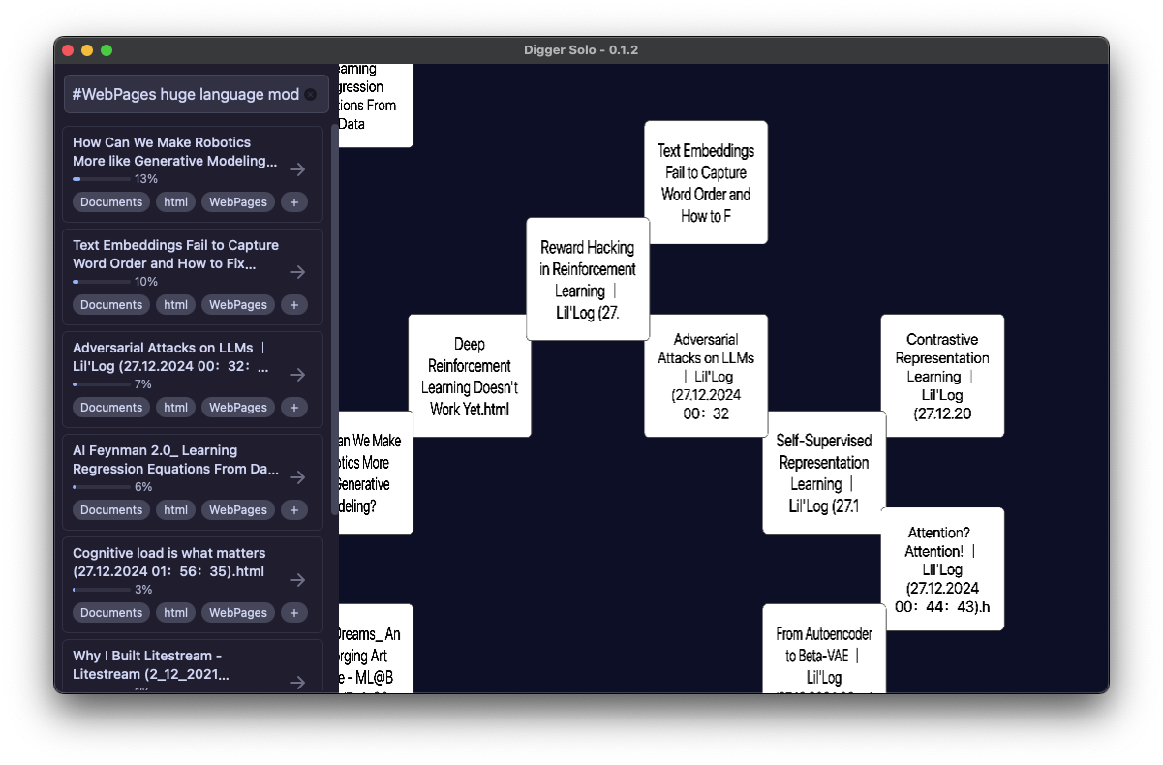Select Documents tag on Text Embeddings result
The height and width of the screenshot is (765, 1163).
(x=111, y=305)
